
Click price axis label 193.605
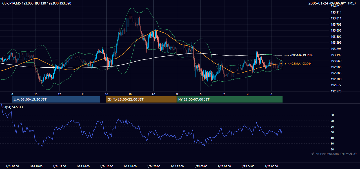pyautogui.click(x=336, y=31)
